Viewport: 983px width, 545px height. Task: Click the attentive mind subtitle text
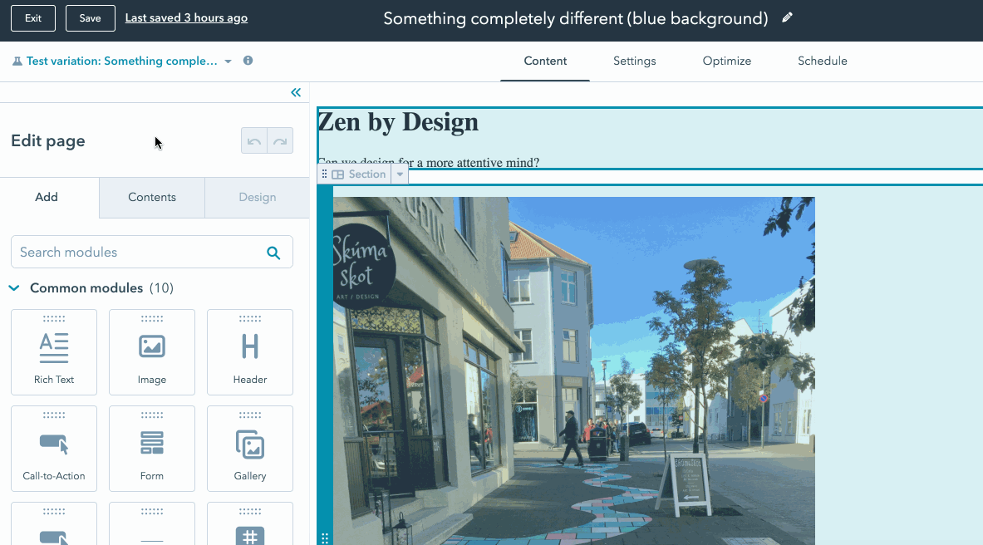[x=429, y=163]
